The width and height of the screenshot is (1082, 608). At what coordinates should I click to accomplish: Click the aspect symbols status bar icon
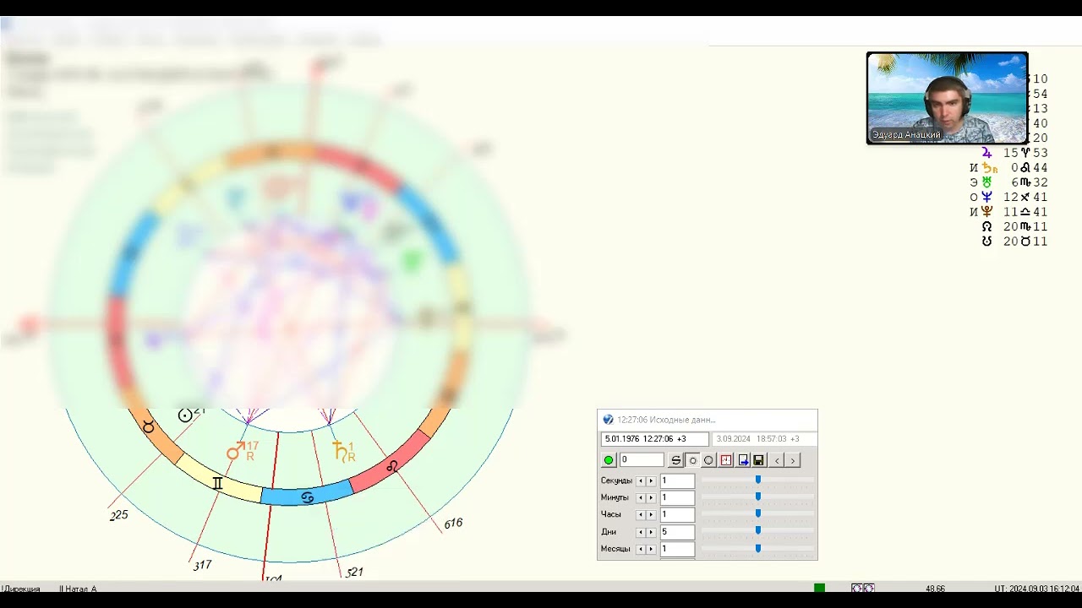[x=863, y=588]
